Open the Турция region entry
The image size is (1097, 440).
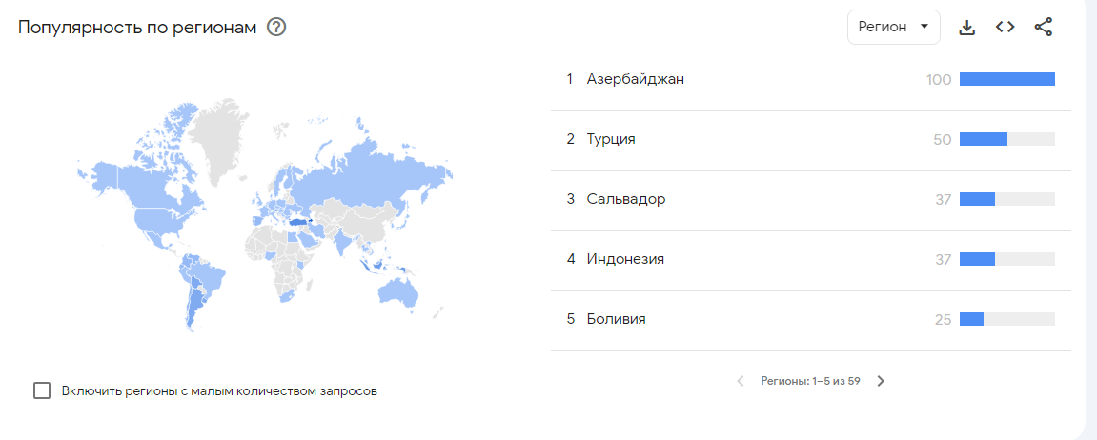tap(611, 140)
